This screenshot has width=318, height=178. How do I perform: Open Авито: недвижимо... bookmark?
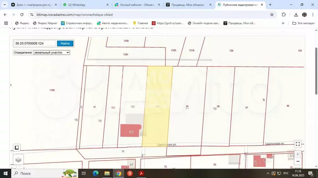tap(112, 23)
